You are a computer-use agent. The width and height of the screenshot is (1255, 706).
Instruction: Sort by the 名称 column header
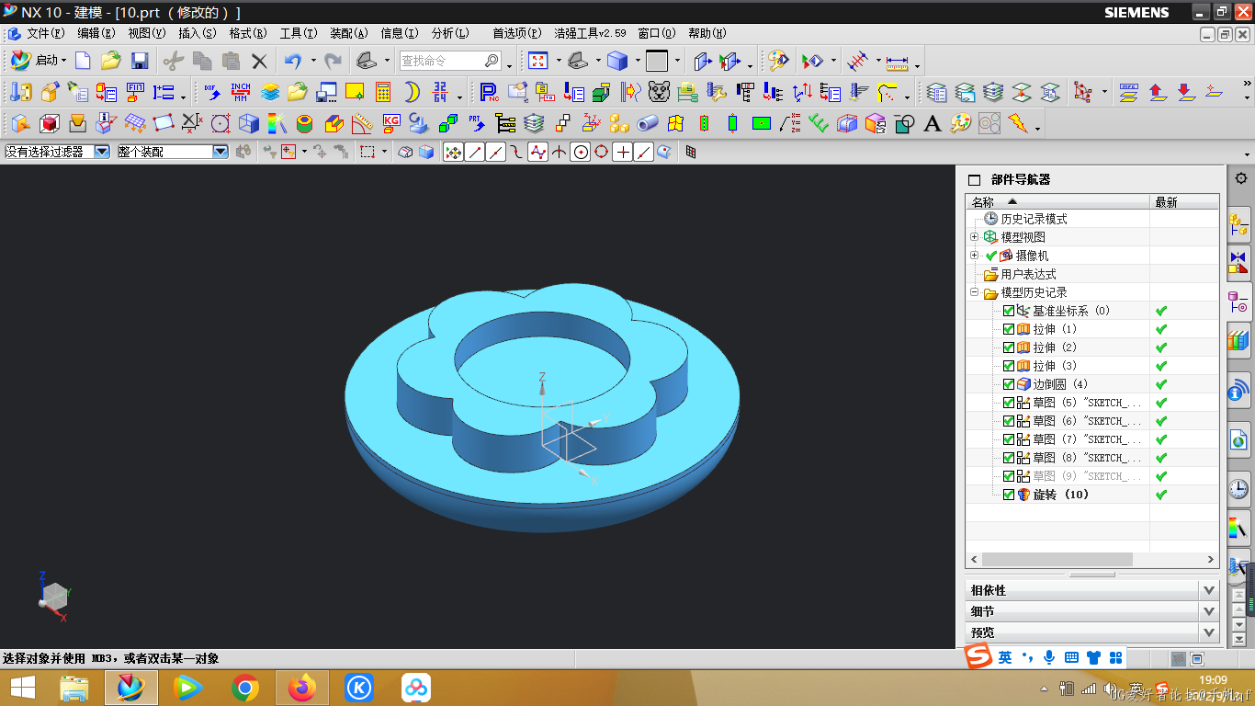(x=1057, y=202)
